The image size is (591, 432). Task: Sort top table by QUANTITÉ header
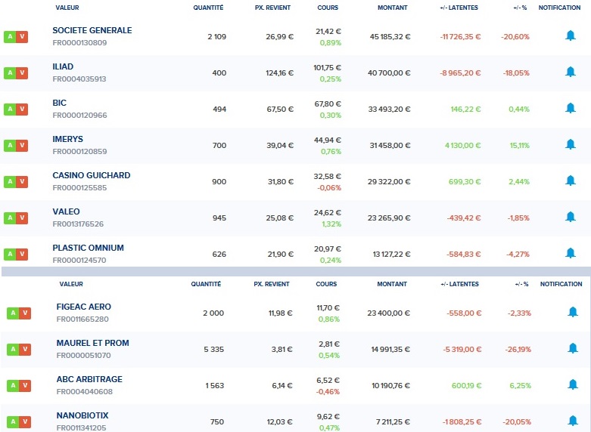pos(208,8)
